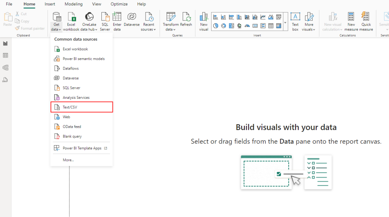Switch to Report view in sidebar
The height and width of the screenshot is (217, 389).
tap(5, 43)
